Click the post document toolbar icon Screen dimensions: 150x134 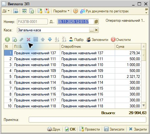[40, 11]
